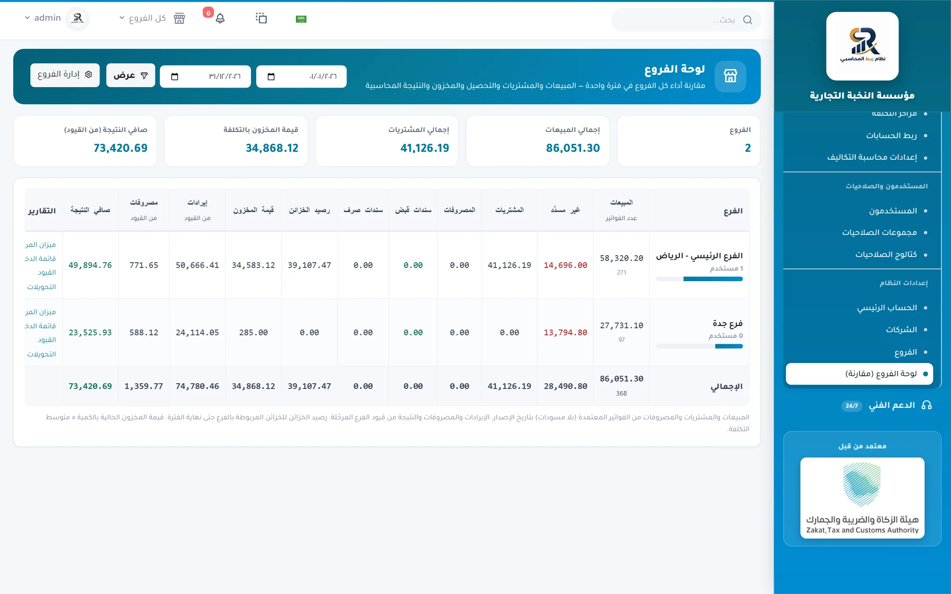The width and height of the screenshot is (951, 594).
Task: Click the headset icon beside الدعم الفني
Action: point(926,405)
